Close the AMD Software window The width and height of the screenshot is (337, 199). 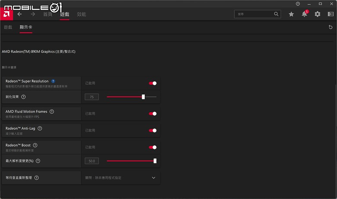click(x=331, y=3)
